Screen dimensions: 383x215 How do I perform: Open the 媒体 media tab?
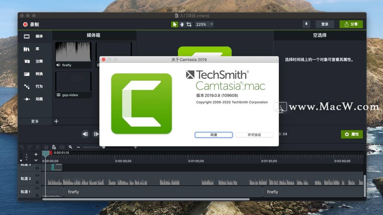click(35, 36)
